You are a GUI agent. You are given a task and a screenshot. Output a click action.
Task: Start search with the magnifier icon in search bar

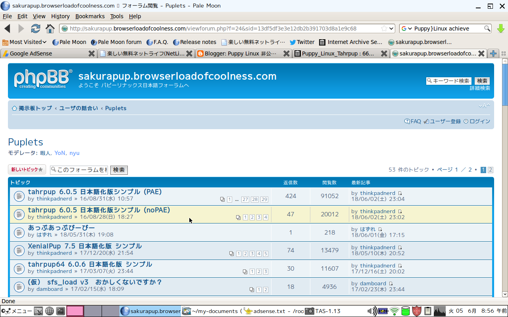(487, 29)
